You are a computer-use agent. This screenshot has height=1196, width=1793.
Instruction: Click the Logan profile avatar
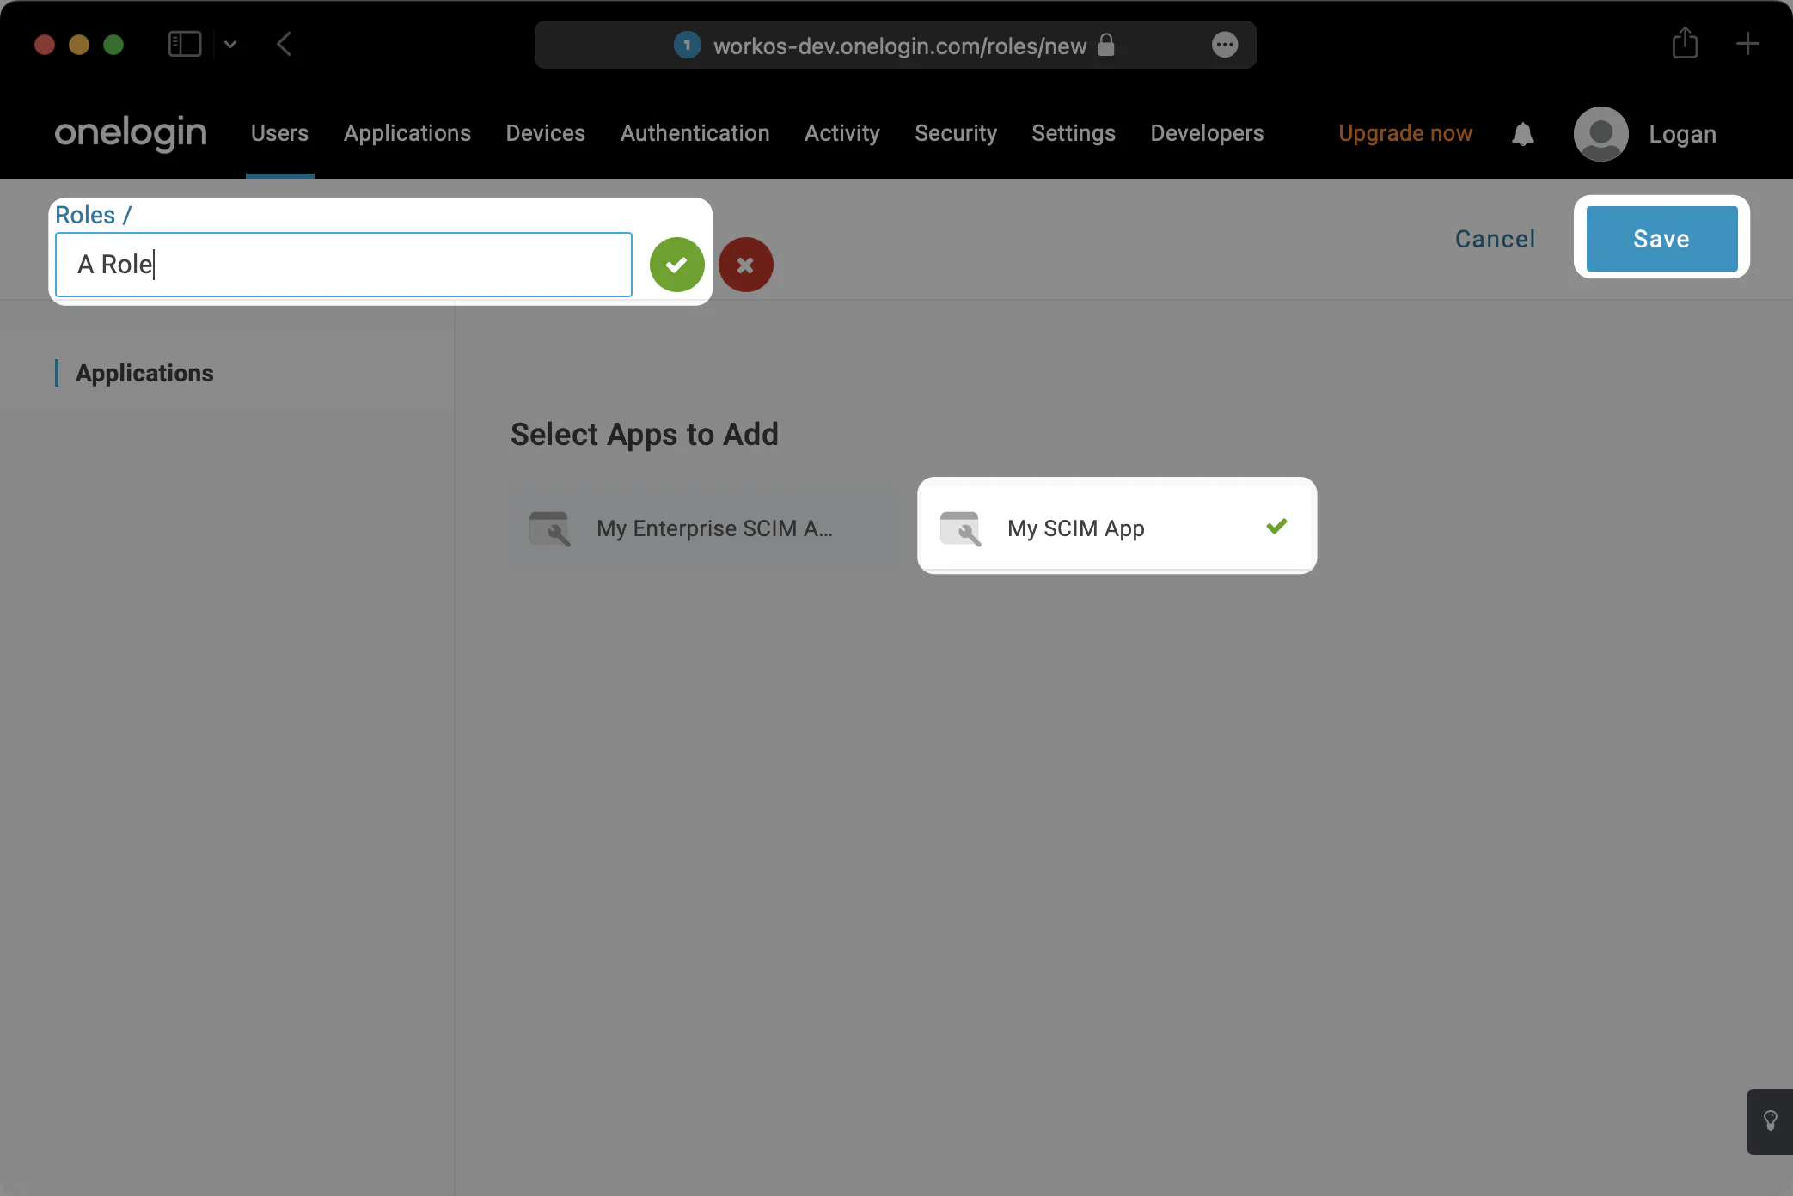coord(1600,134)
